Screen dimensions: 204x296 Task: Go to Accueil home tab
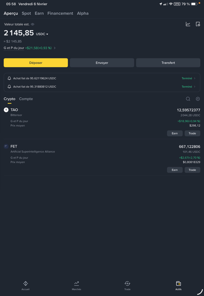click(x=26, y=285)
